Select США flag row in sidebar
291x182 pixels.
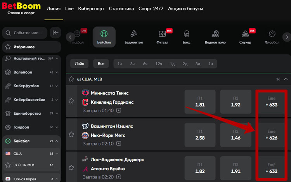click(31, 154)
